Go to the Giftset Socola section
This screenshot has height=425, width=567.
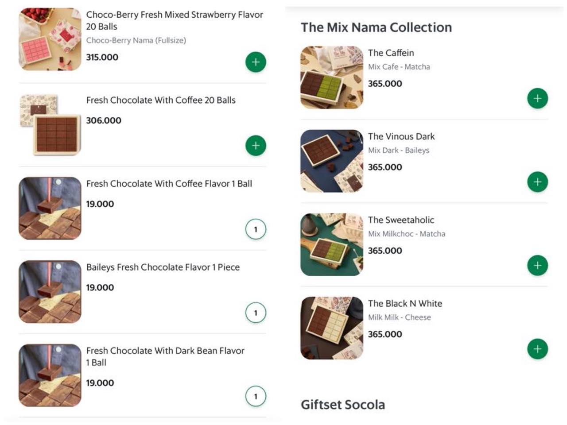[343, 404]
